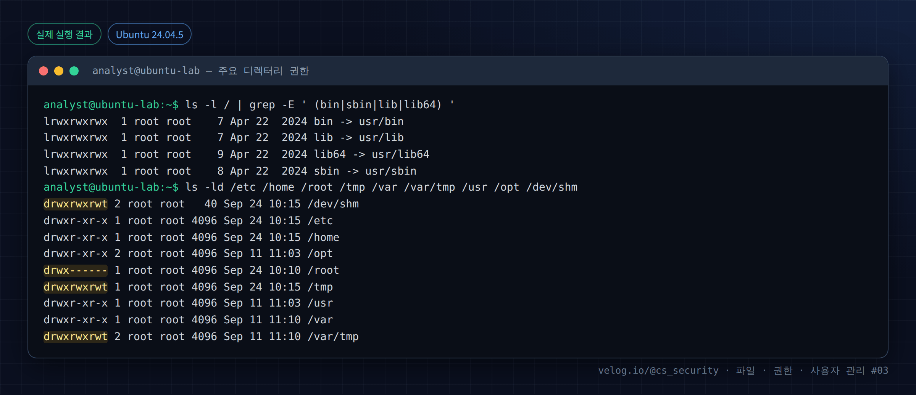Click highlighted 'drwxrwxrwt' on the /var/tmp row

[76, 337]
